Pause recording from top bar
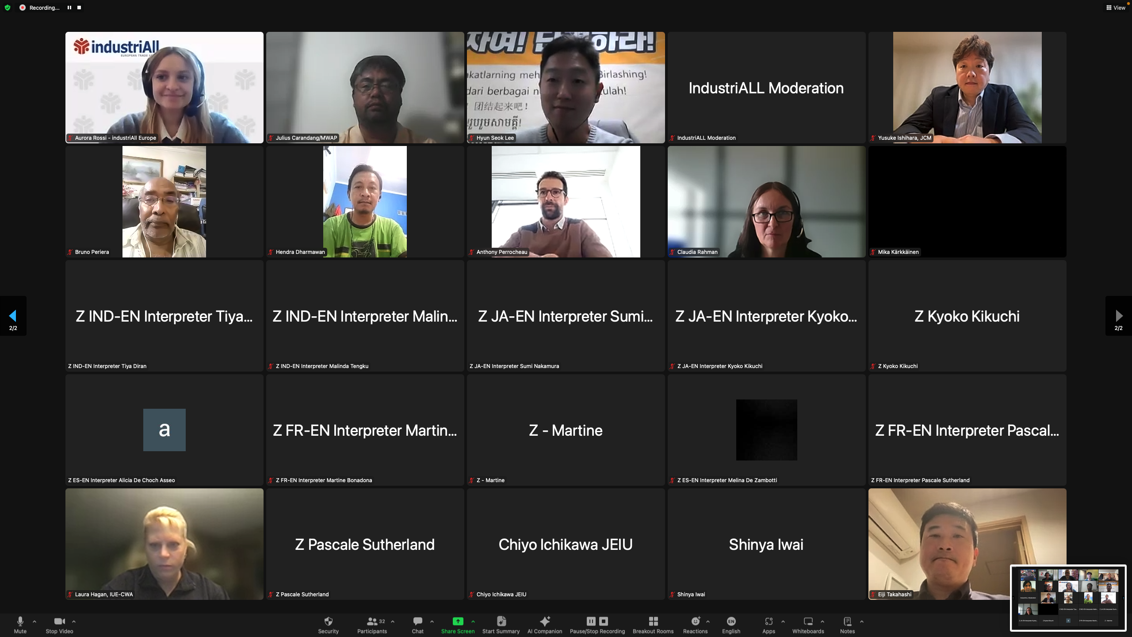This screenshot has height=637, width=1132. (69, 8)
